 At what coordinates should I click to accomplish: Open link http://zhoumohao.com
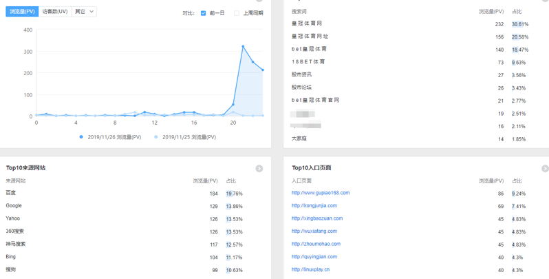tap(316, 244)
